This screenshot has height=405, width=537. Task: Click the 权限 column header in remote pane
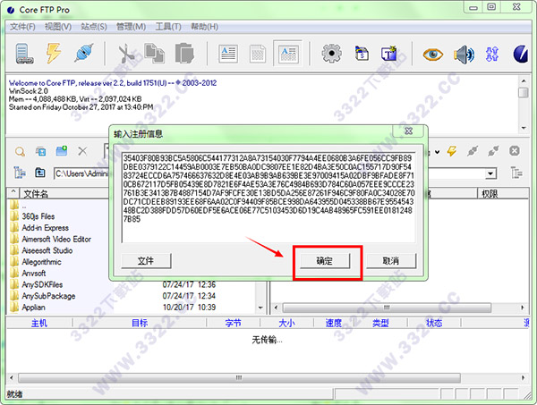tap(503, 194)
